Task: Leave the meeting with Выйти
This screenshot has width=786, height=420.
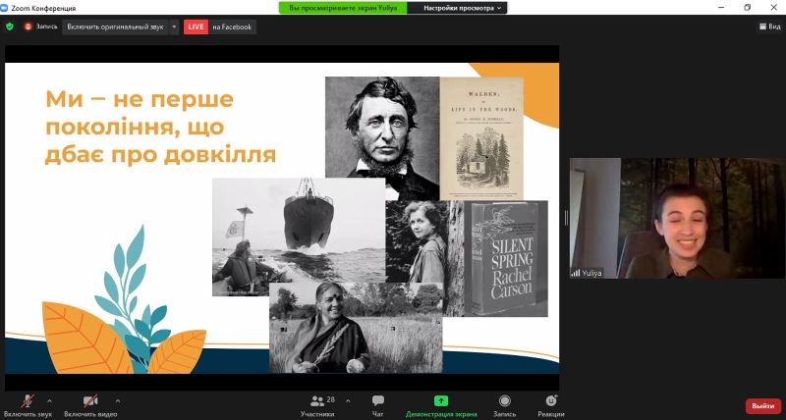Action: point(763,406)
